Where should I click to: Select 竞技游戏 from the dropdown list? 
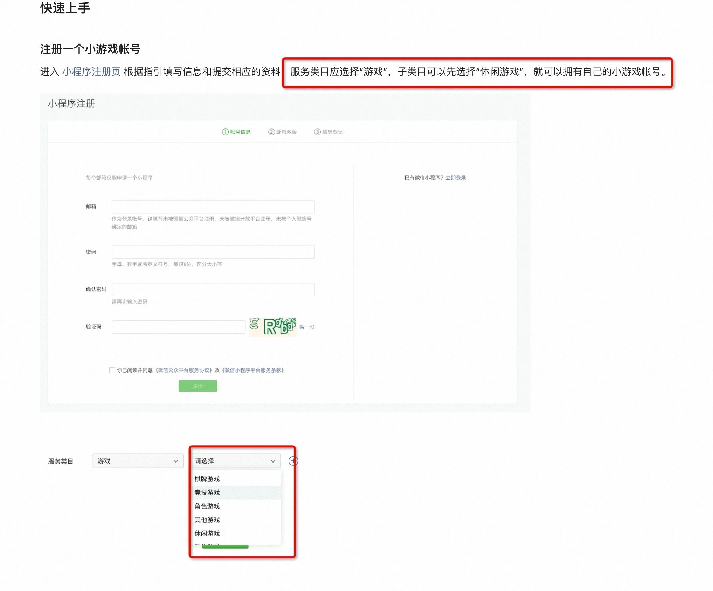[x=207, y=492]
